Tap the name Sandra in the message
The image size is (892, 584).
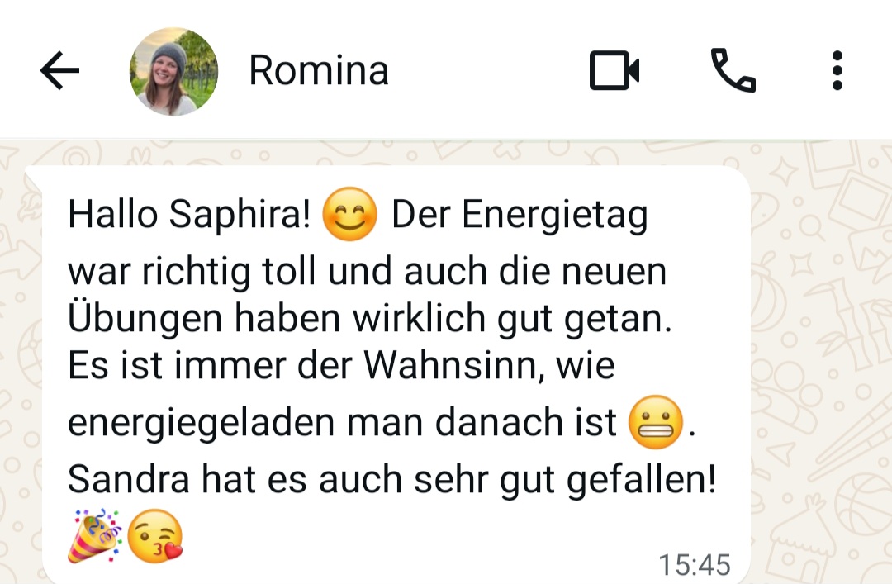coord(129,479)
